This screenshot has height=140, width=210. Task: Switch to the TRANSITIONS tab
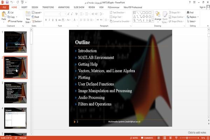pyautogui.click(x=48, y=7)
